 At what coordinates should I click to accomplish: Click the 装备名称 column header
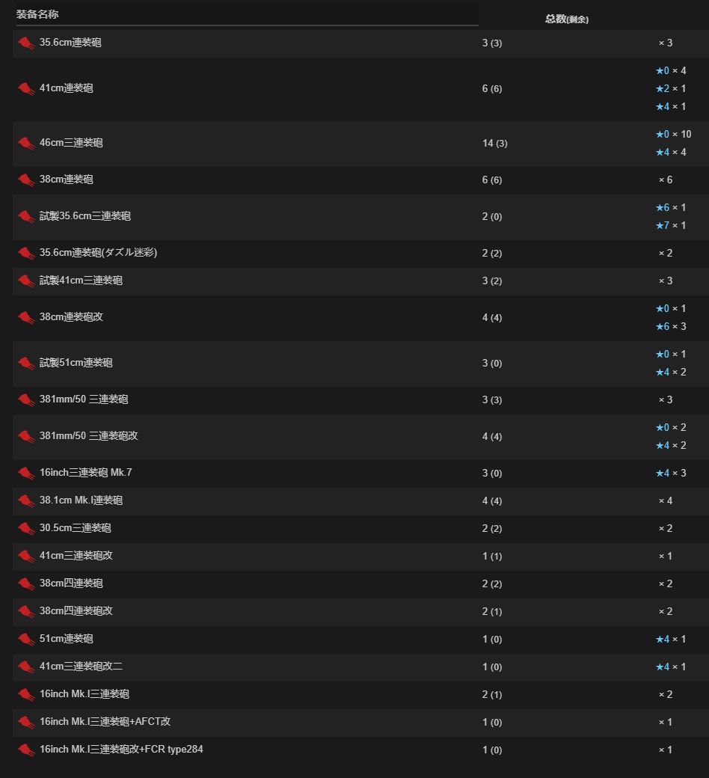(37, 14)
